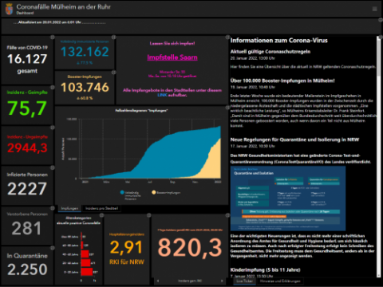Expand the Alterskategorien bar chart panel
The image size is (383, 287).
[x=102, y=215]
